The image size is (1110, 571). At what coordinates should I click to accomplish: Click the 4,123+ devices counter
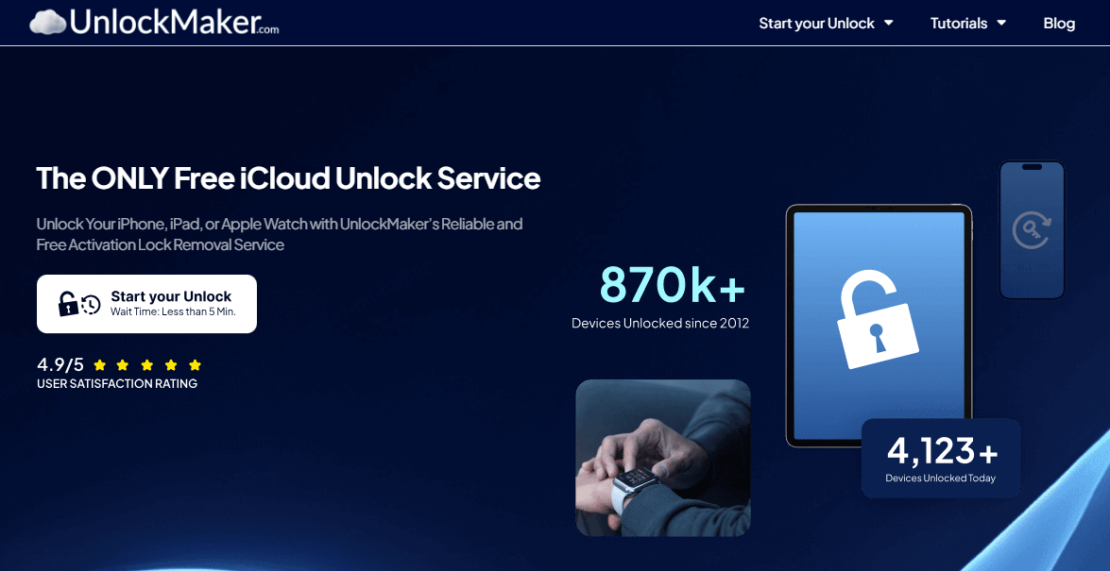[x=942, y=451]
